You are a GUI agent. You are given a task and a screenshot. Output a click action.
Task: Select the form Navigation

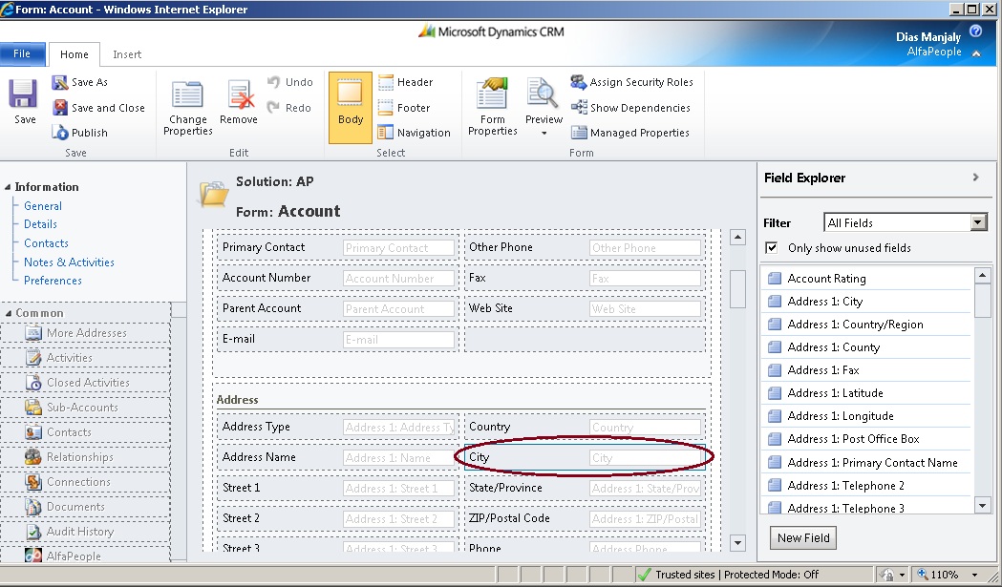click(415, 133)
